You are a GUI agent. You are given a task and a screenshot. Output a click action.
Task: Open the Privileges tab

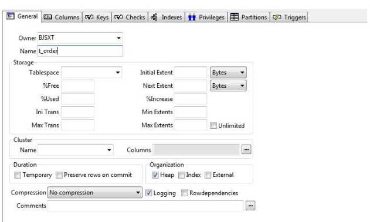[x=206, y=17]
